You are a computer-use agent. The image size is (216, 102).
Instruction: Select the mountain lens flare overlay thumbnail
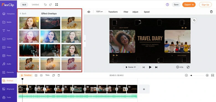50,23
